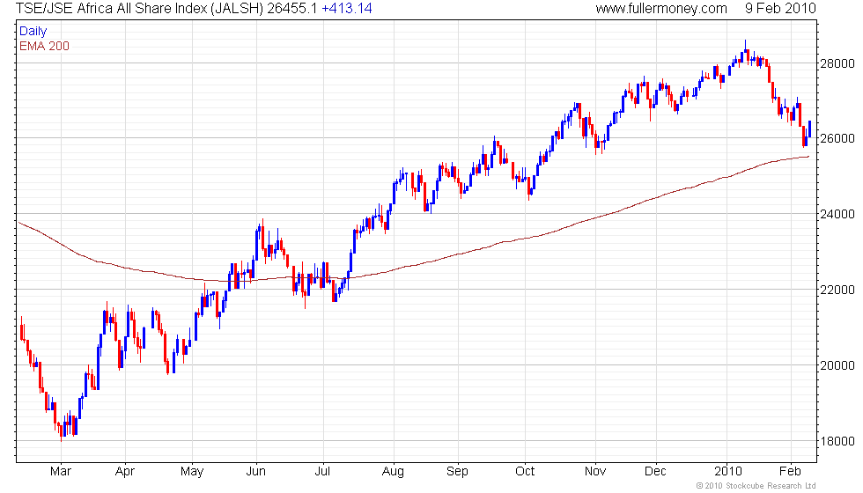The width and height of the screenshot is (863, 493).
Task: Click the 'Dec' x-axis label
Action: (655, 472)
